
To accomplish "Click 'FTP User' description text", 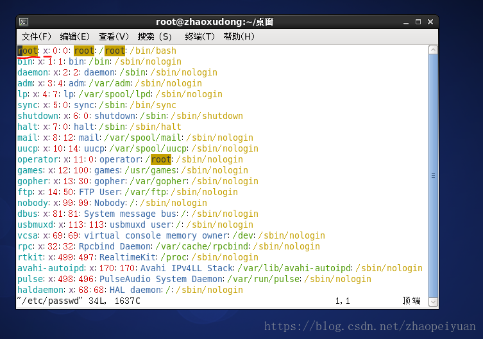I will pyautogui.click(x=99, y=192).
